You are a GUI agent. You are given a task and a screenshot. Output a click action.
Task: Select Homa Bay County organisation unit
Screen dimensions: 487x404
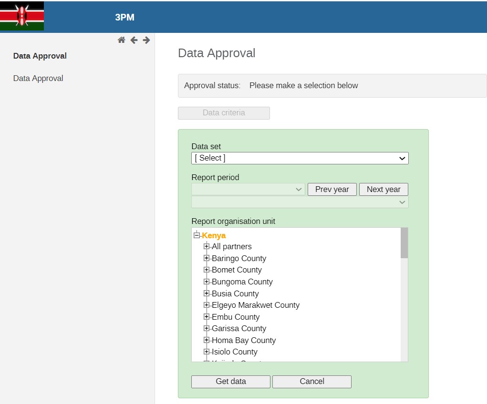(244, 340)
